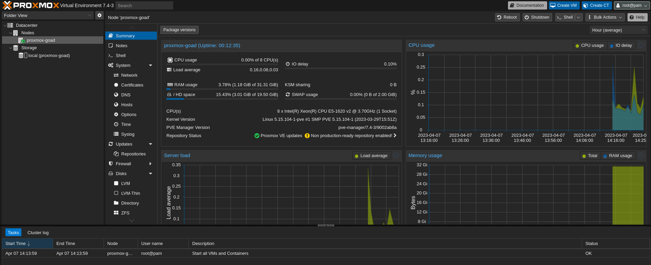Screen dimensions: 651x265
Task: Undo zoom on the CPU usage chart
Action: click(641, 45)
